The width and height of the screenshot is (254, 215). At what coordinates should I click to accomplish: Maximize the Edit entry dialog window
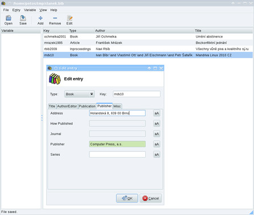(155, 68)
